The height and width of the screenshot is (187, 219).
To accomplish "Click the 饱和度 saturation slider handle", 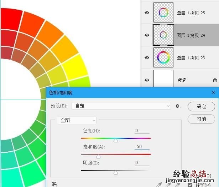I will [x=98, y=157].
